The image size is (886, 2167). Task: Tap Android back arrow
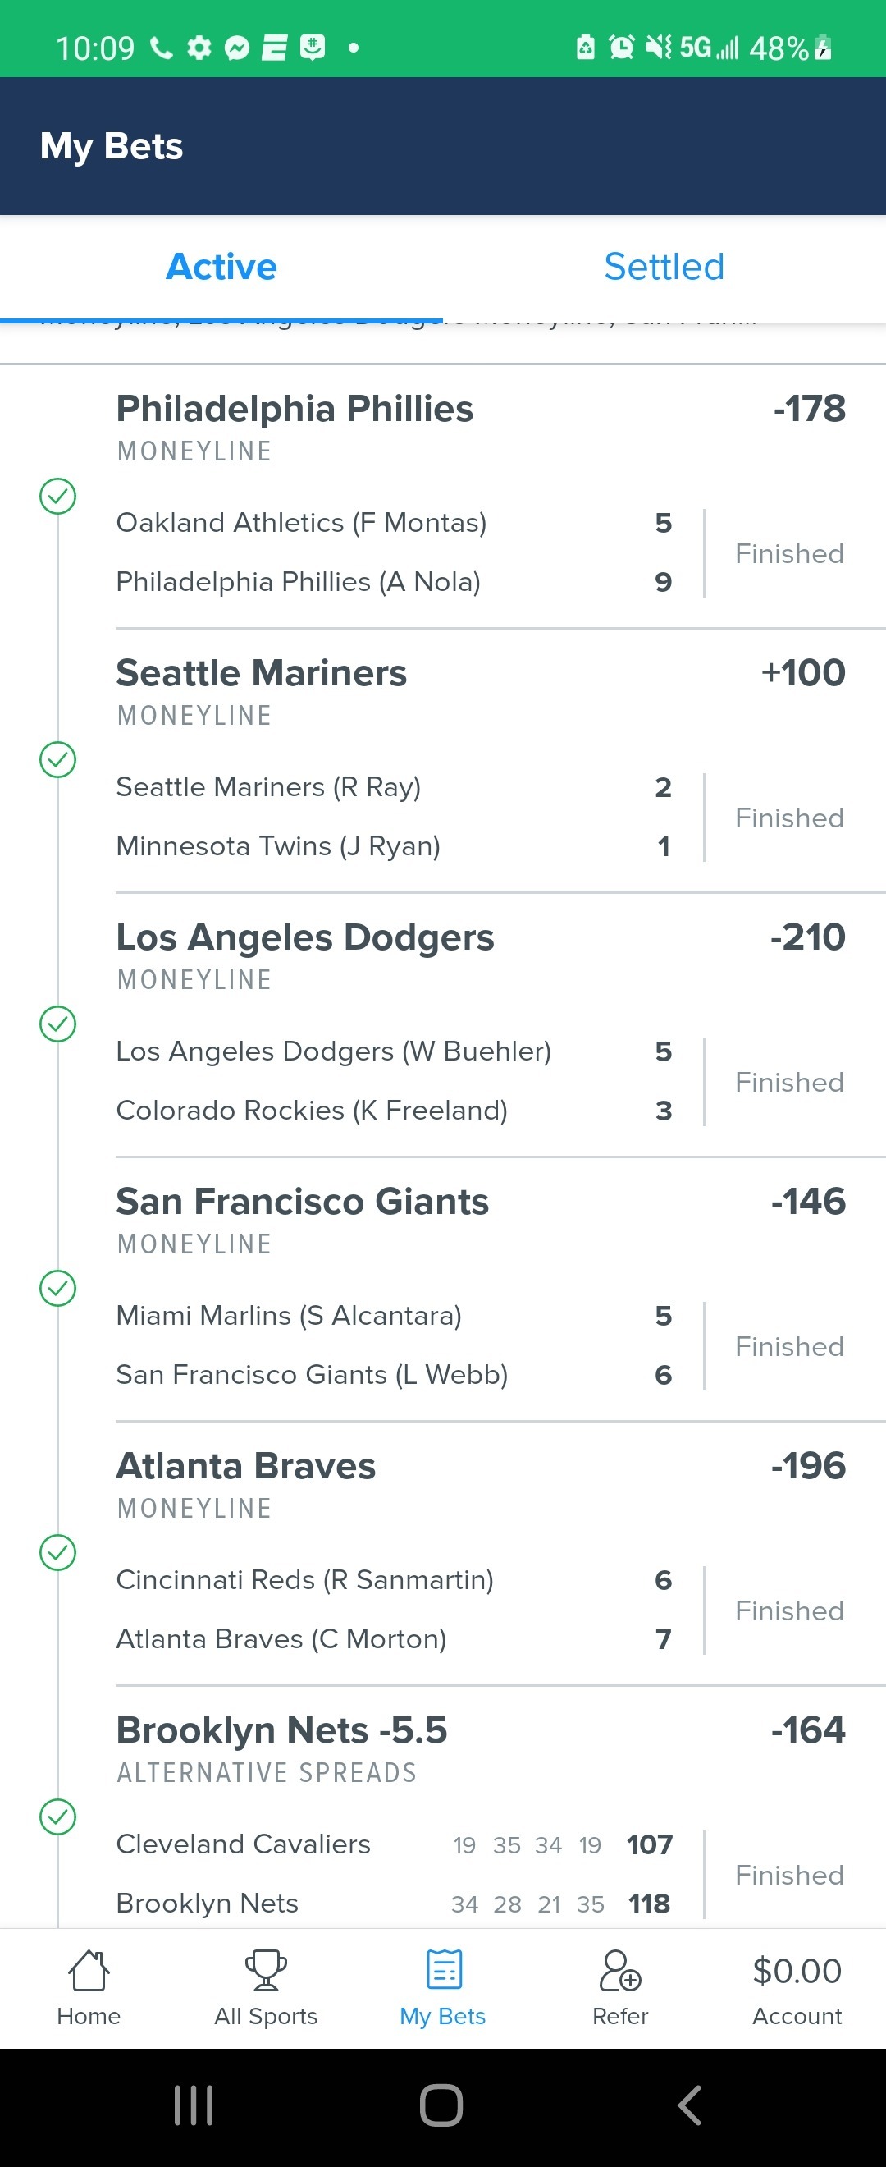(688, 2105)
